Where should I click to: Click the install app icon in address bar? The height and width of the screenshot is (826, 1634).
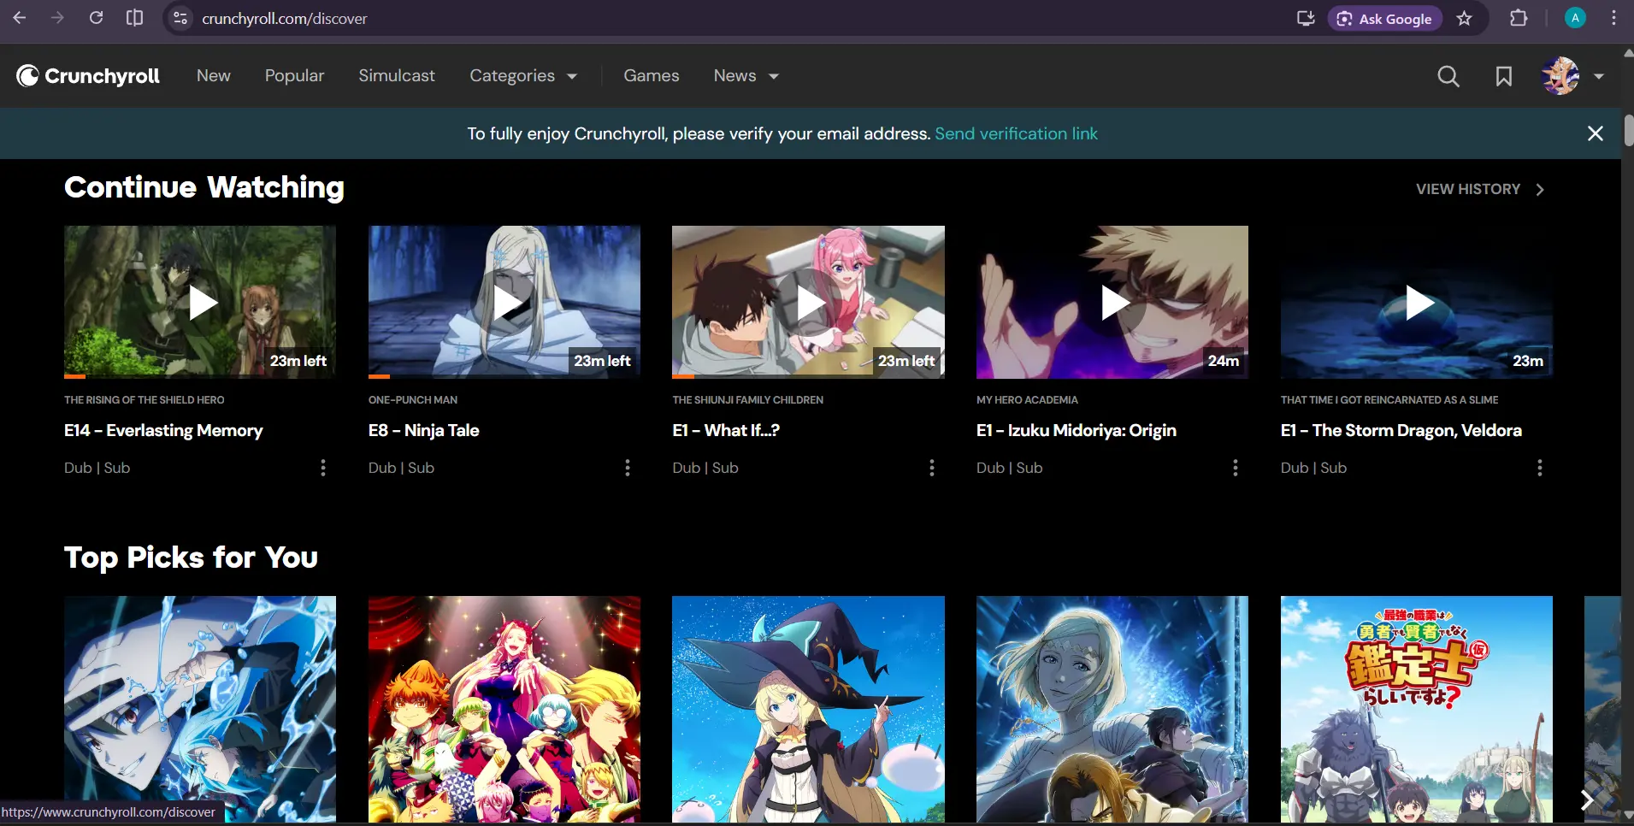[x=1305, y=18]
